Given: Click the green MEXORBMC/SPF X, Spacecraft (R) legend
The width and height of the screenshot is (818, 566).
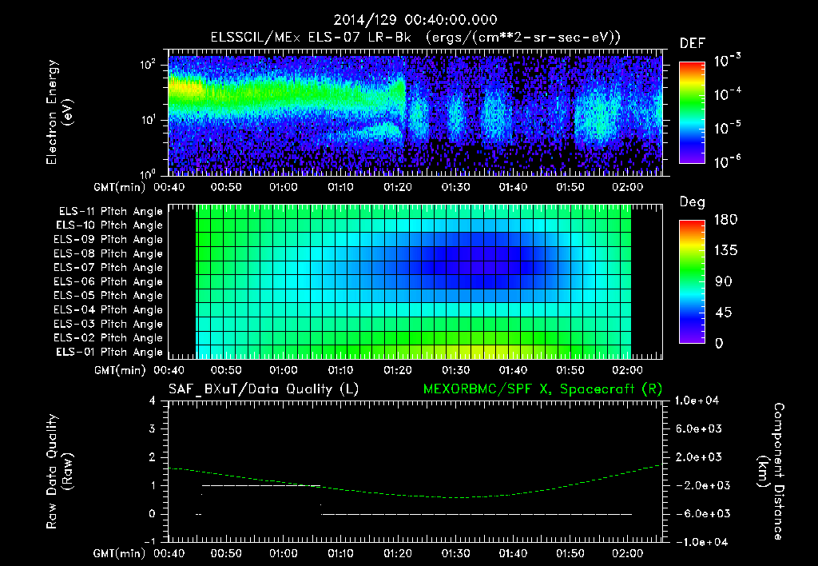Looking at the screenshot, I should 542,389.
